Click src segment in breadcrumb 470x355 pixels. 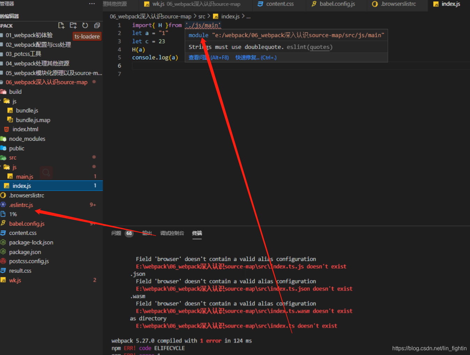(x=202, y=16)
